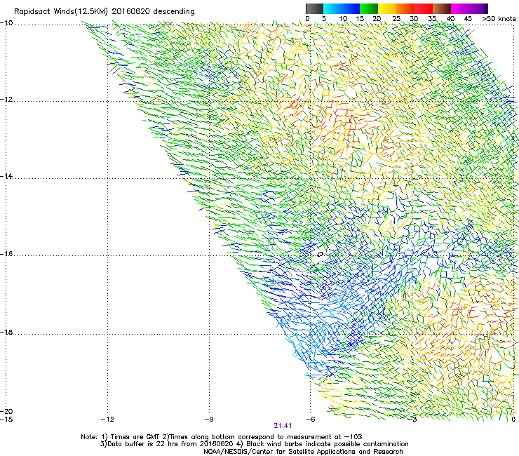Click the '10' label on the knots legend
Screen dimensions: 519x456
click(343, 19)
